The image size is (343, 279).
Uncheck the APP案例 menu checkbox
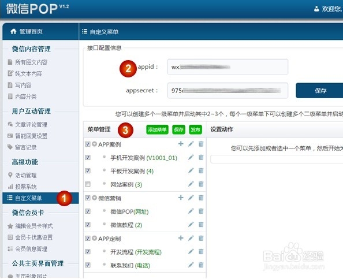(88, 144)
